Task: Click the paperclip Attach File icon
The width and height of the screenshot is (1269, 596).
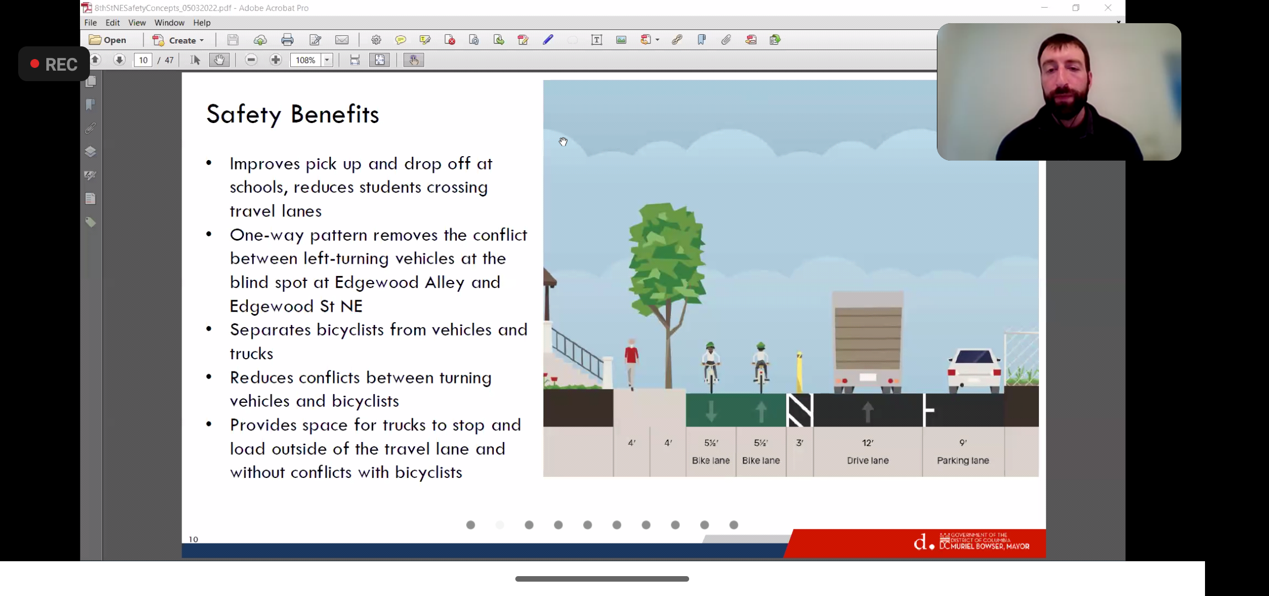Action: tap(726, 40)
